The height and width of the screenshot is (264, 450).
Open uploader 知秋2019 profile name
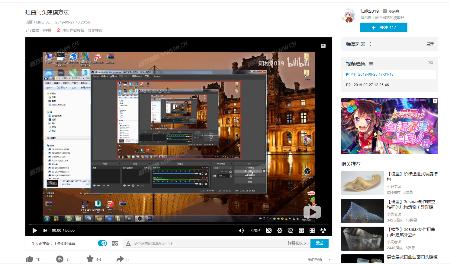click(369, 11)
